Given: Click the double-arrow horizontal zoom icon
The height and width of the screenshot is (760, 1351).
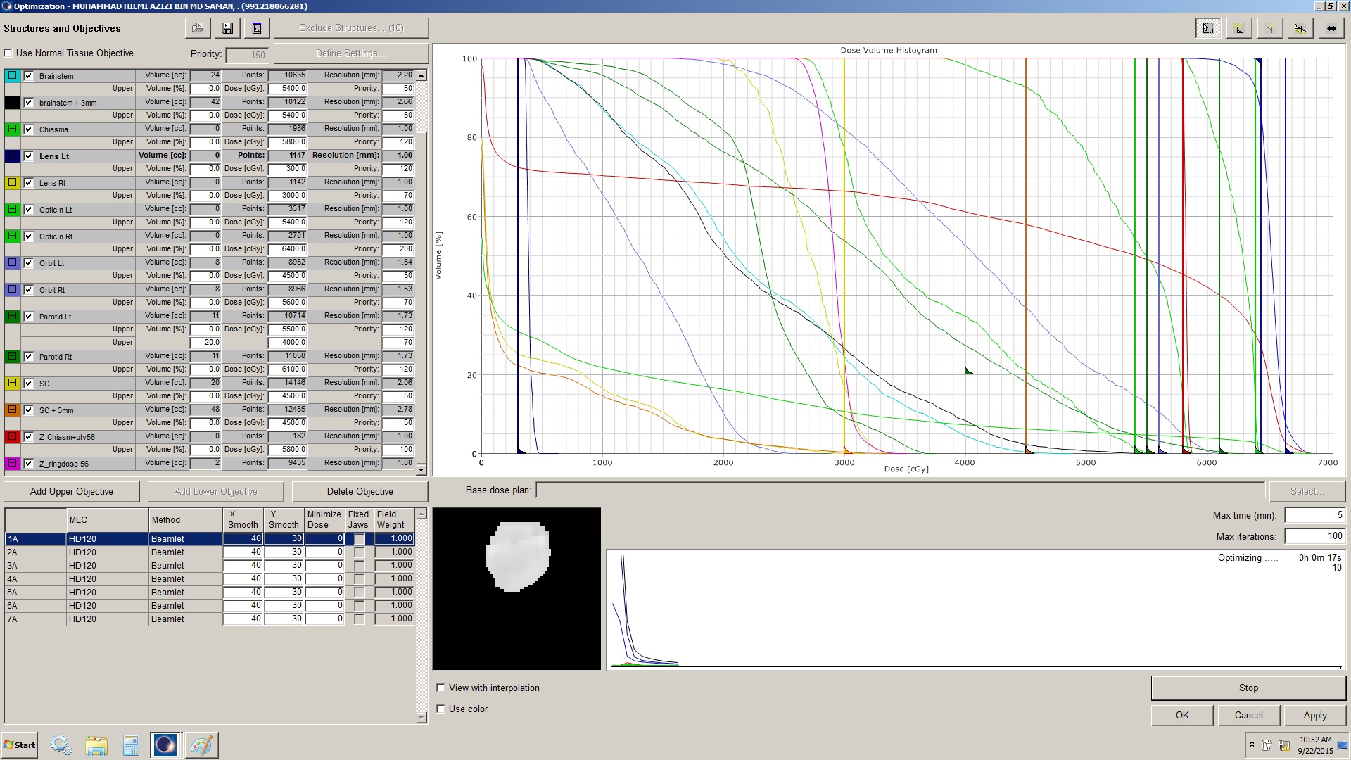Looking at the screenshot, I should pyautogui.click(x=1331, y=28).
